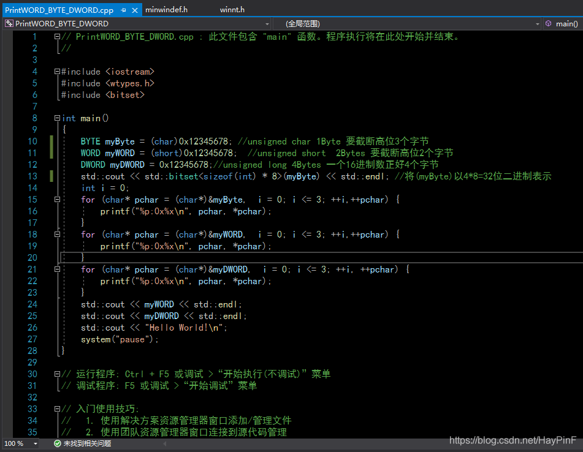Collapse the &myByte for loop at line 15
This screenshot has width=583, height=452.
[57, 200]
